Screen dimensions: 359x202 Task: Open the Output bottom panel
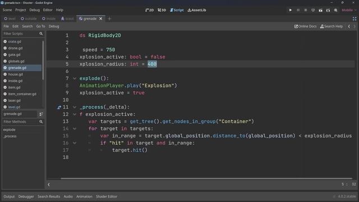[9, 196]
